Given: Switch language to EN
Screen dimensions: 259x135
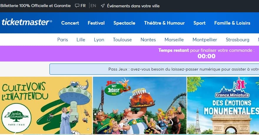Looking at the screenshot, I should click(x=93, y=6).
